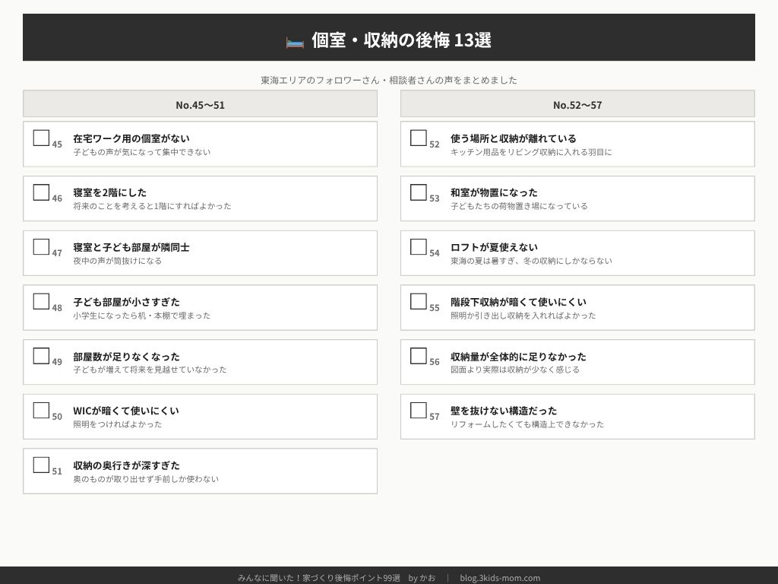Mark checkbox 53 和室が物置になった
The image size is (778, 584).
pos(419,192)
